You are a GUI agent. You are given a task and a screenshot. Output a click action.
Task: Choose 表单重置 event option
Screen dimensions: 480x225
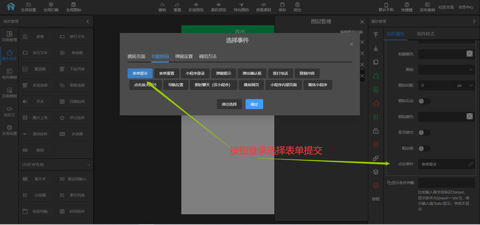(x=167, y=73)
